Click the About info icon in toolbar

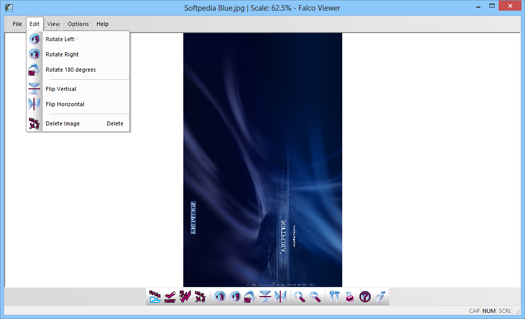[380, 297]
